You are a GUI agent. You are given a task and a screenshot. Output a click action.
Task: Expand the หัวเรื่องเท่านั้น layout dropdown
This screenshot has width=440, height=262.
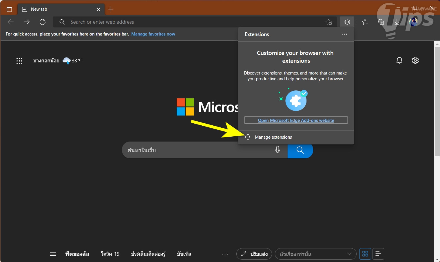coord(315,254)
